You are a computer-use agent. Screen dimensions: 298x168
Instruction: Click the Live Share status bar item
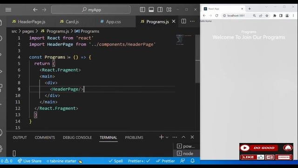coord(29,161)
